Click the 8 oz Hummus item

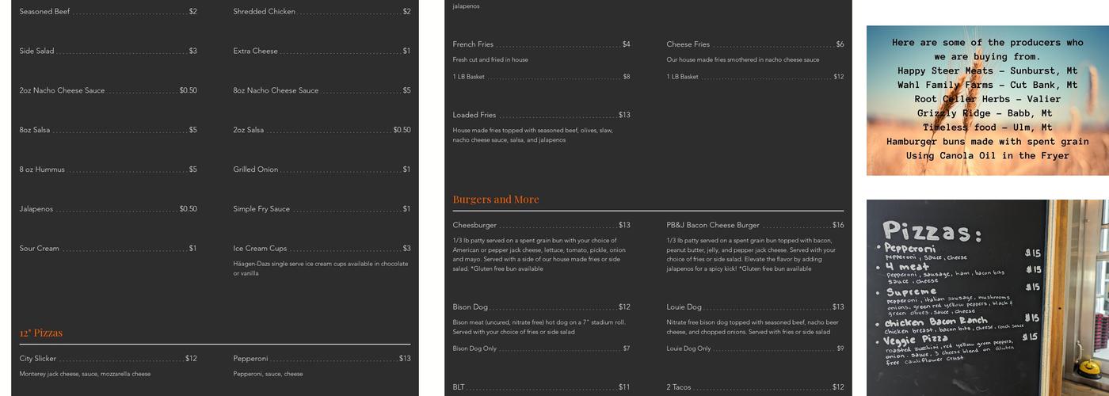(x=42, y=169)
